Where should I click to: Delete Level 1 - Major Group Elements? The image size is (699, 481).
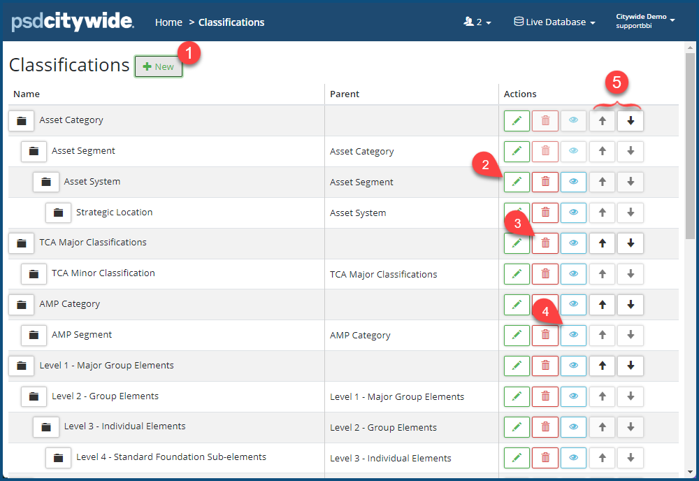545,366
